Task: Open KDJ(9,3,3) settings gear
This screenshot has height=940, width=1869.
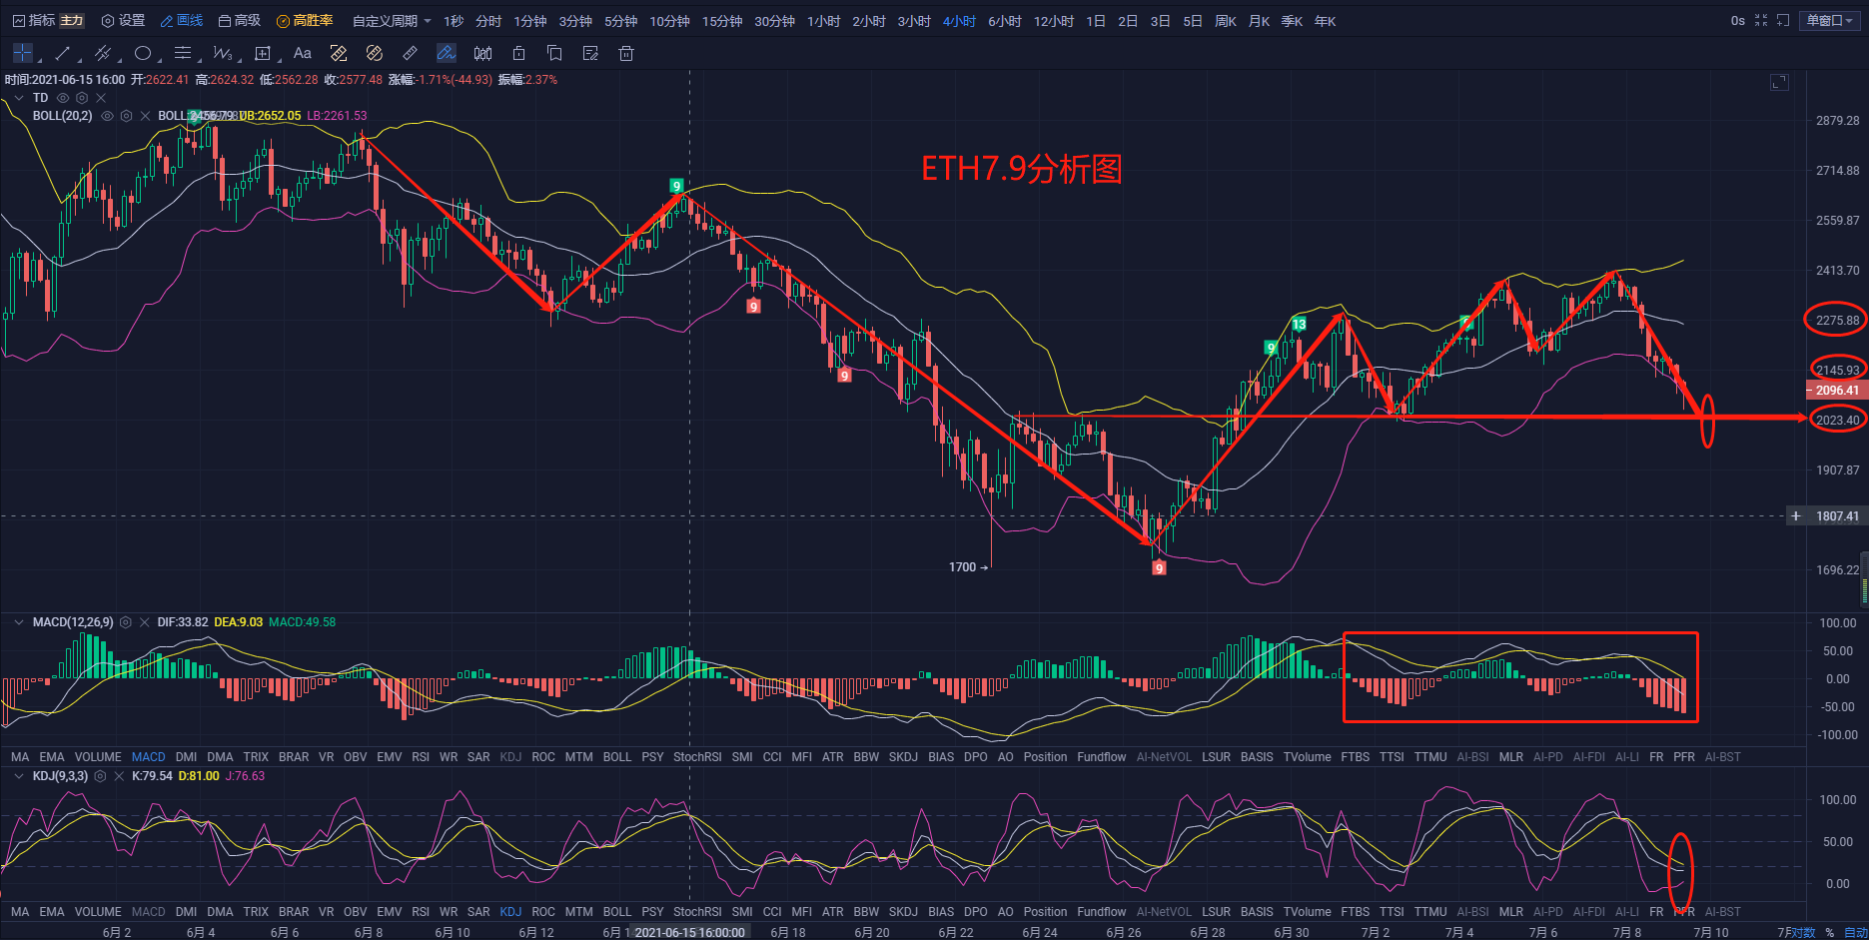Action: tap(100, 776)
